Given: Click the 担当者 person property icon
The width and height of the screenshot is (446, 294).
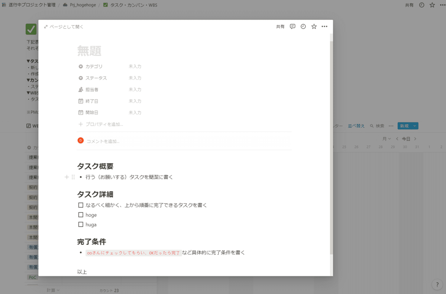Looking at the screenshot, I should coord(81,89).
